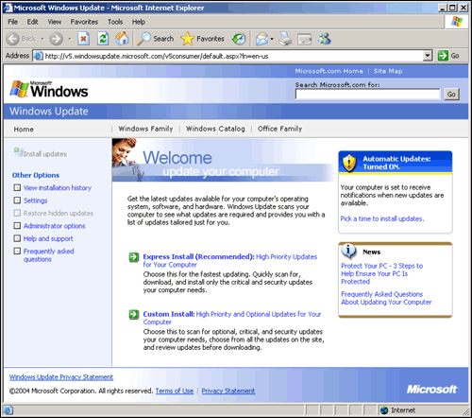Open the View menu

coord(55,22)
